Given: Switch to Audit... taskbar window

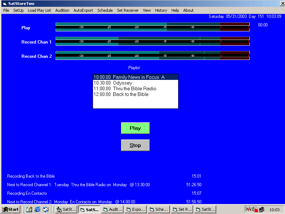Looking at the screenshot, I should tap(113, 209).
